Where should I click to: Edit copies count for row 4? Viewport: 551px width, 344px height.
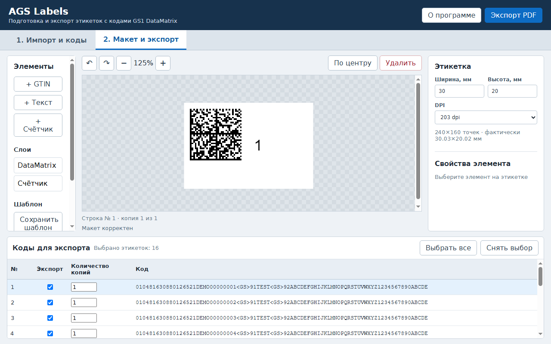coord(84,334)
